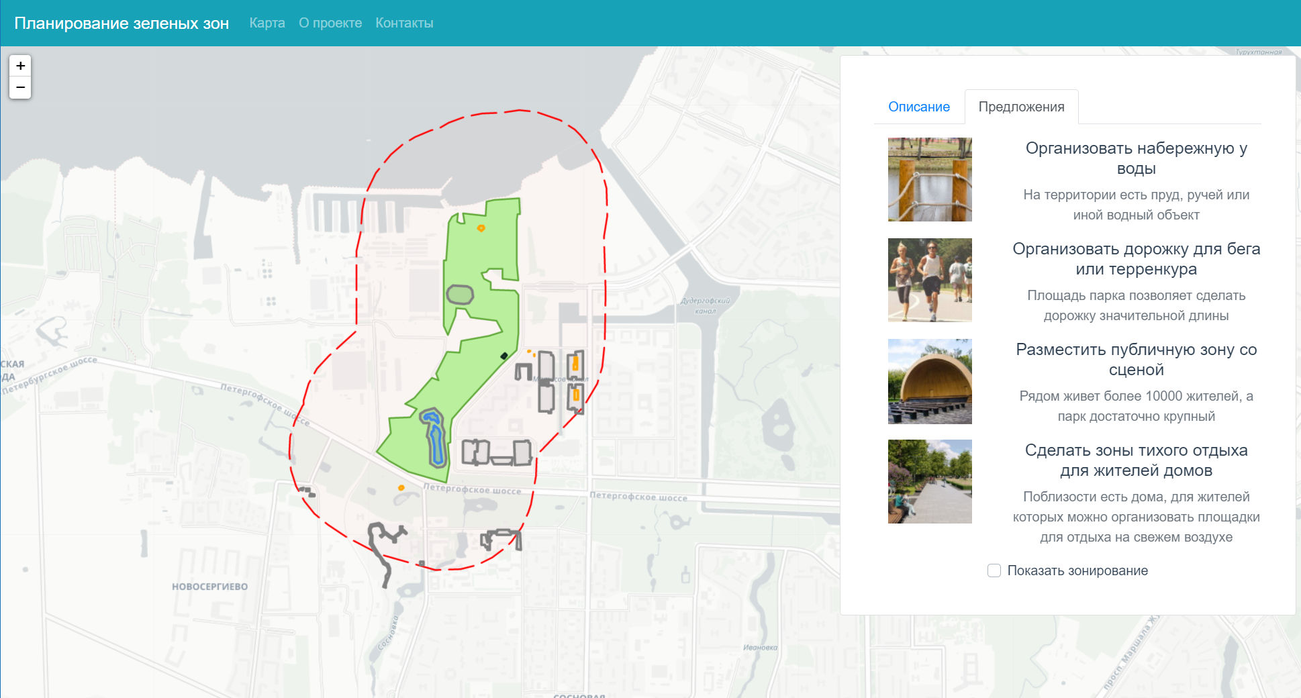Zoom out on the map
The width and height of the screenshot is (1301, 698).
coord(20,88)
